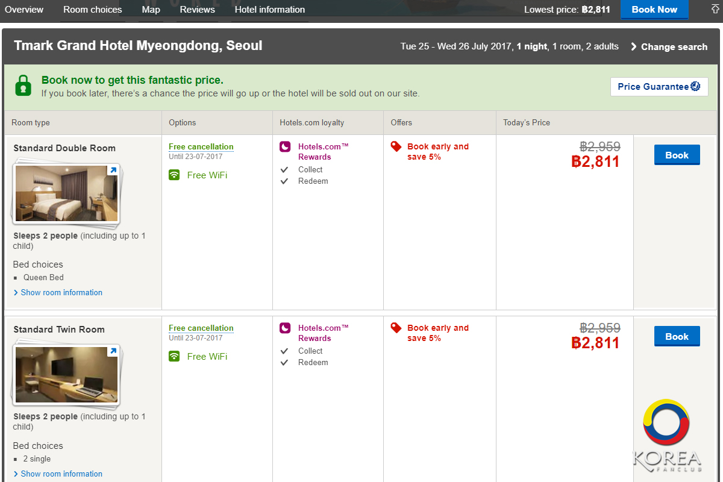
Task: Click Hotels.com Rewards moon icon in Double Room row
Action: pos(285,146)
